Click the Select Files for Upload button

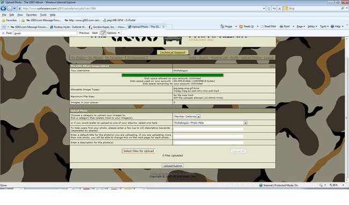tap(139, 151)
